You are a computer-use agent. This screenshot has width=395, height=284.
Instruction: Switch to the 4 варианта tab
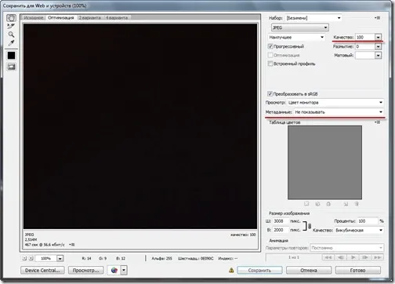coord(117,18)
